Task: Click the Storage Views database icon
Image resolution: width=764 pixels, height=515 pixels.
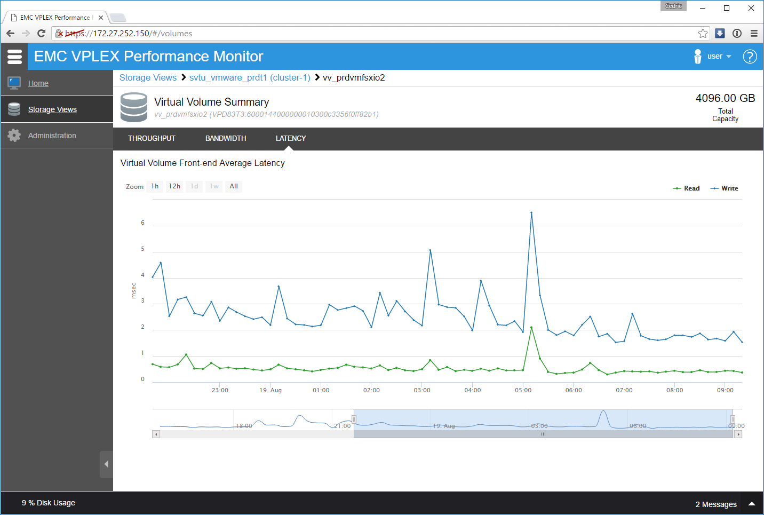Action: [x=14, y=109]
